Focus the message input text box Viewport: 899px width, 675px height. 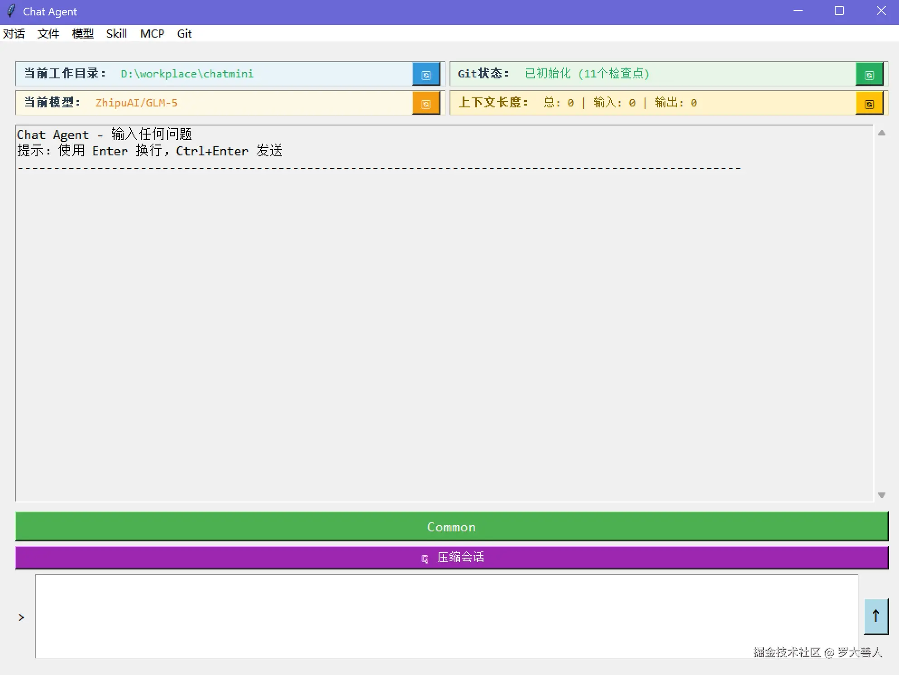point(447,617)
